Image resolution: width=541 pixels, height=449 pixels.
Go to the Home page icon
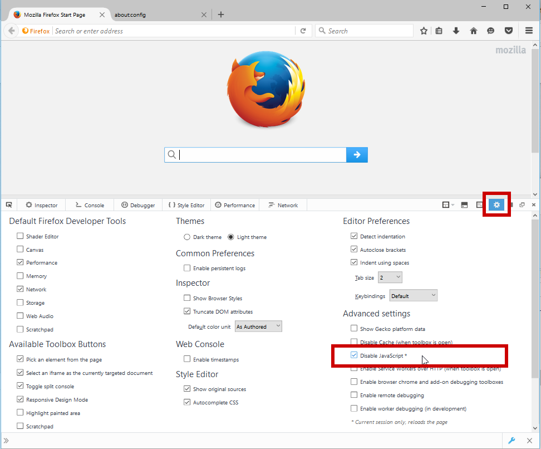473,31
